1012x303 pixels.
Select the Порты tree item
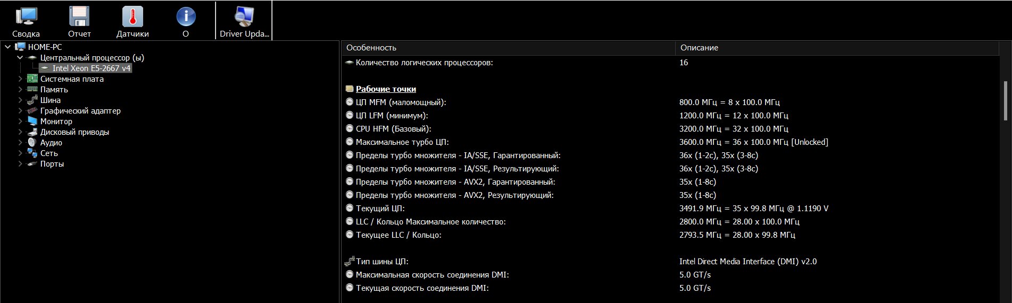[52, 164]
